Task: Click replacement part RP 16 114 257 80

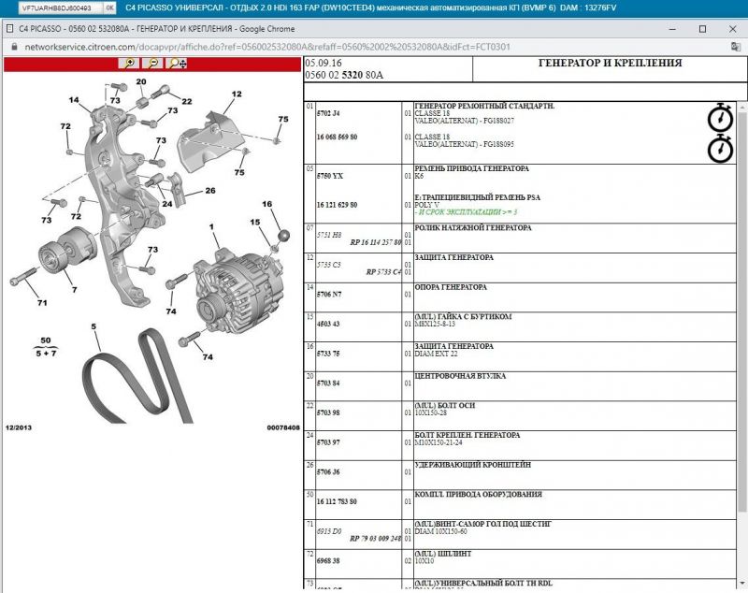Action: click(375, 242)
